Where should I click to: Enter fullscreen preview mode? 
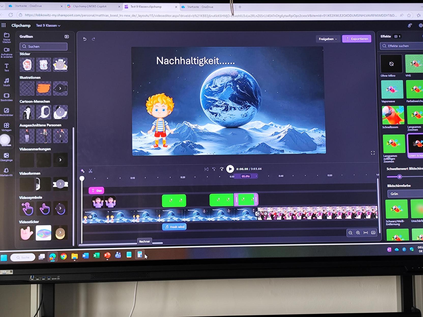tap(373, 153)
